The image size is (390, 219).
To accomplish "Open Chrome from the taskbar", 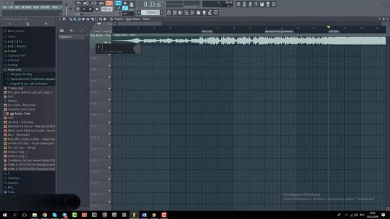I will point(44,215).
